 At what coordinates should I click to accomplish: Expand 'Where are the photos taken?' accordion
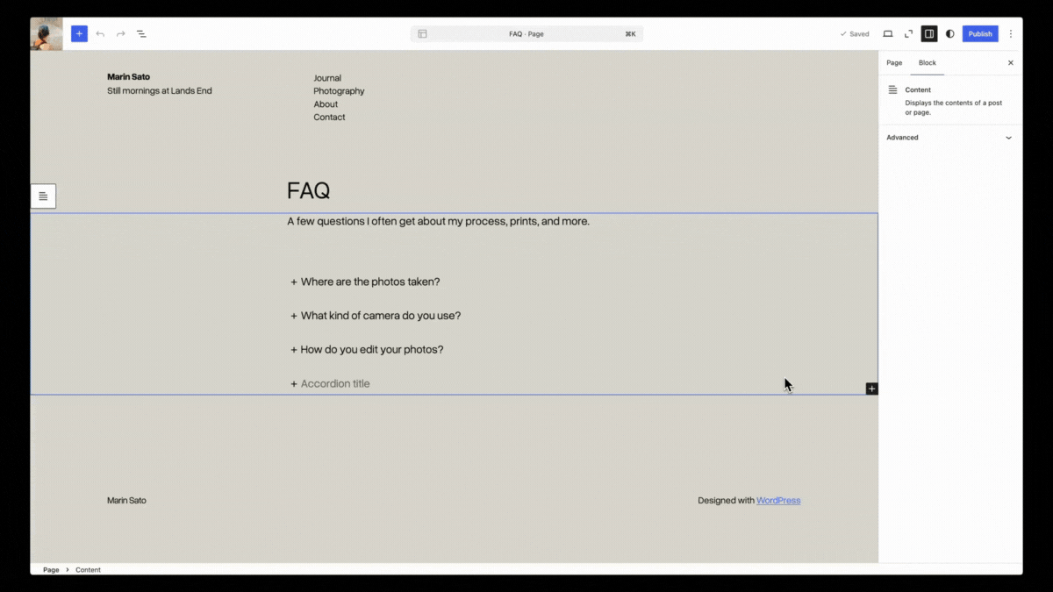[369, 282]
